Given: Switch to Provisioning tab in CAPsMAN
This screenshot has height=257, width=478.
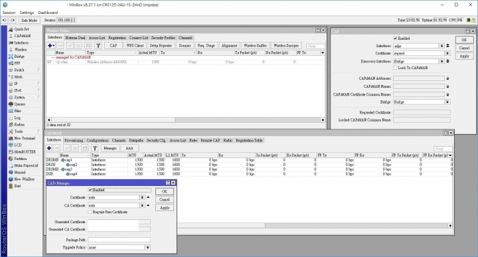Looking at the screenshot, I should click(x=74, y=141).
